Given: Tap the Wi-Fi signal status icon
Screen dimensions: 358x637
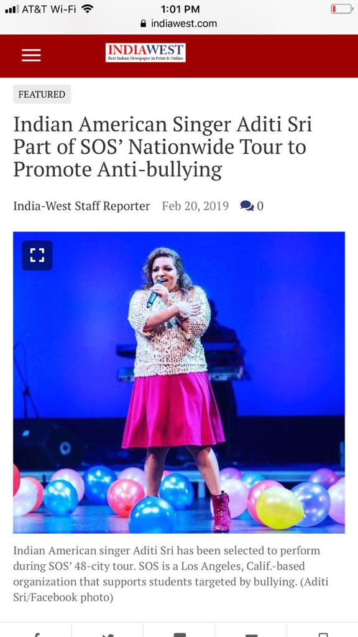Looking at the screenshot, I should coord(87,9).
